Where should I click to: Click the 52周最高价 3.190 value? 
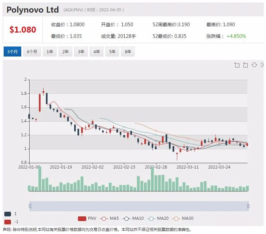(171, 25)
